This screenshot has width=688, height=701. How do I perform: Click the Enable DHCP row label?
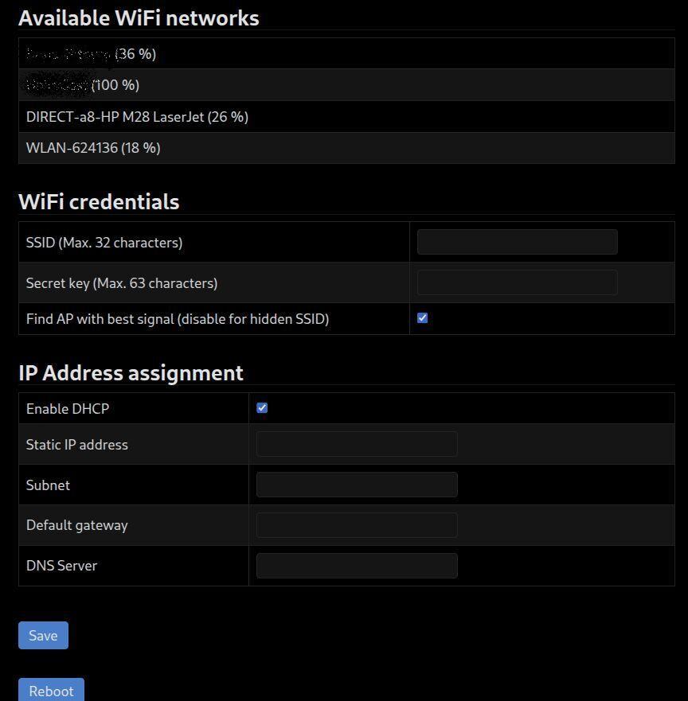point(68,408)
